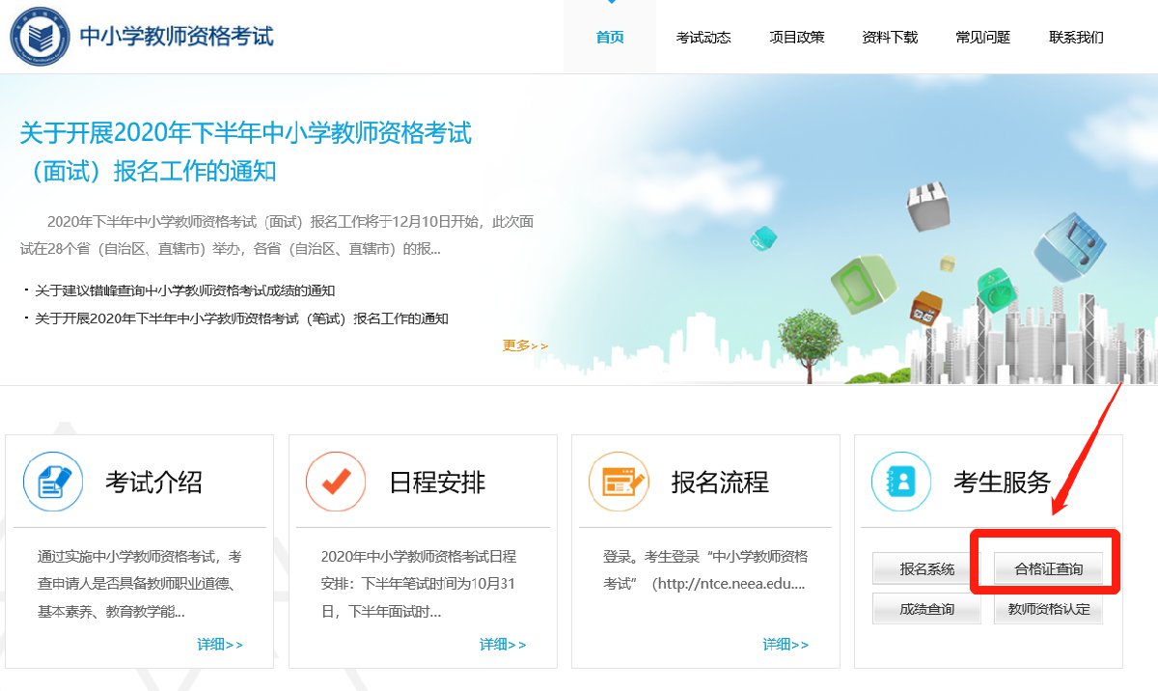Click the 报名流程 form icon
Viewport: 1158px width, 691px height.
point(619,481)
